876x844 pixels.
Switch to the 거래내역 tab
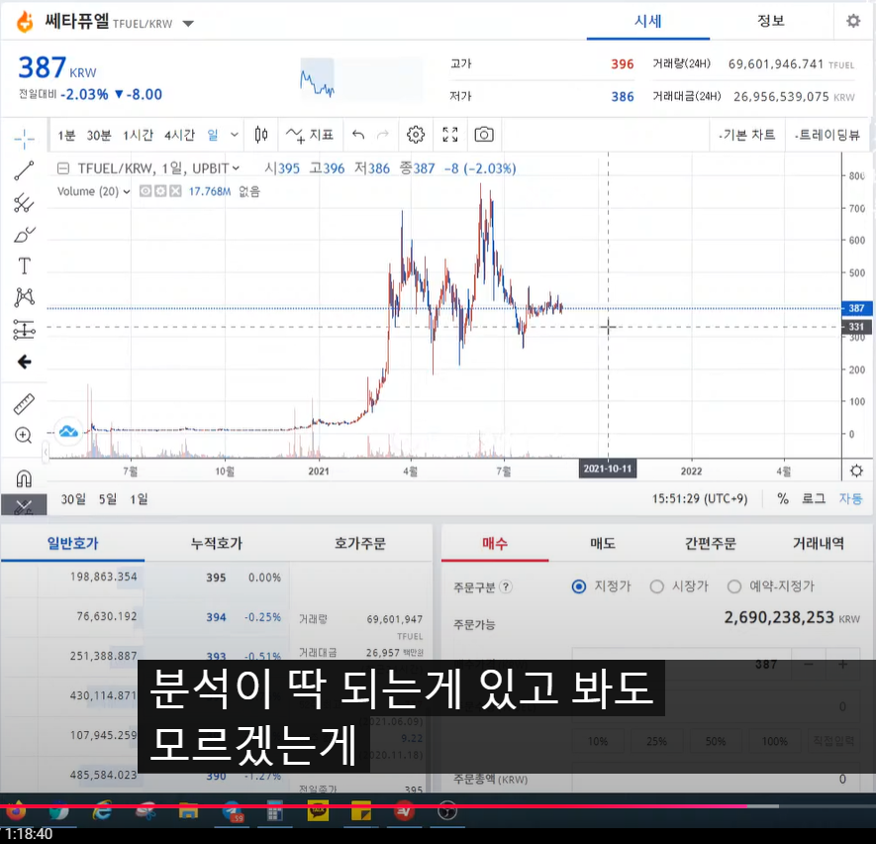pos(819,543)
